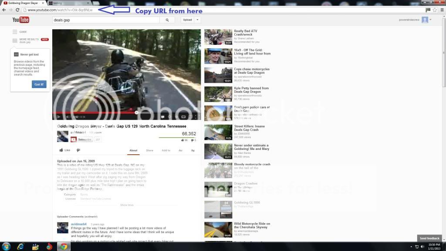Open the Guide menu icon

15,32
